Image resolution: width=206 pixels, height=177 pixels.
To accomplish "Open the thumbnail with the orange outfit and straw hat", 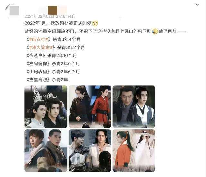I will point(134,151).
